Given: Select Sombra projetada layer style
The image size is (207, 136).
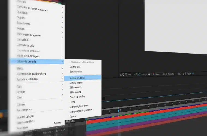Looking at the screenshot, I should (x=77, y=78).
